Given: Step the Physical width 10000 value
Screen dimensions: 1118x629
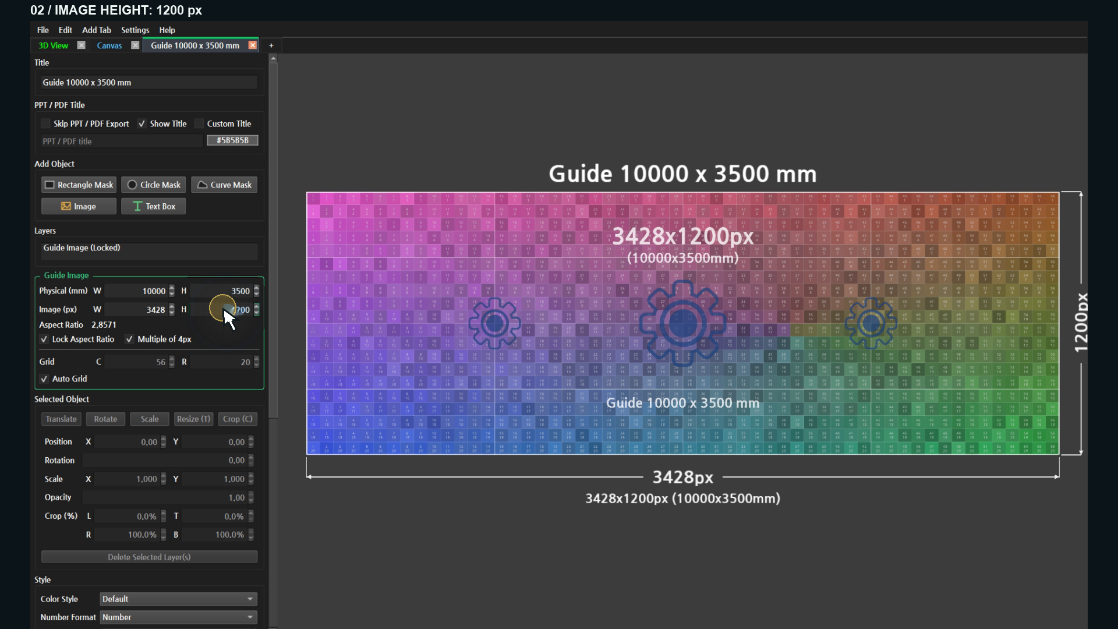Looking at the screenshot, I should 172,291.
